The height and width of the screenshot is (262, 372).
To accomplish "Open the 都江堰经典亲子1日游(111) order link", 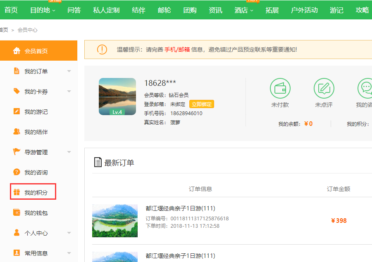I will [x=180, y=208].
